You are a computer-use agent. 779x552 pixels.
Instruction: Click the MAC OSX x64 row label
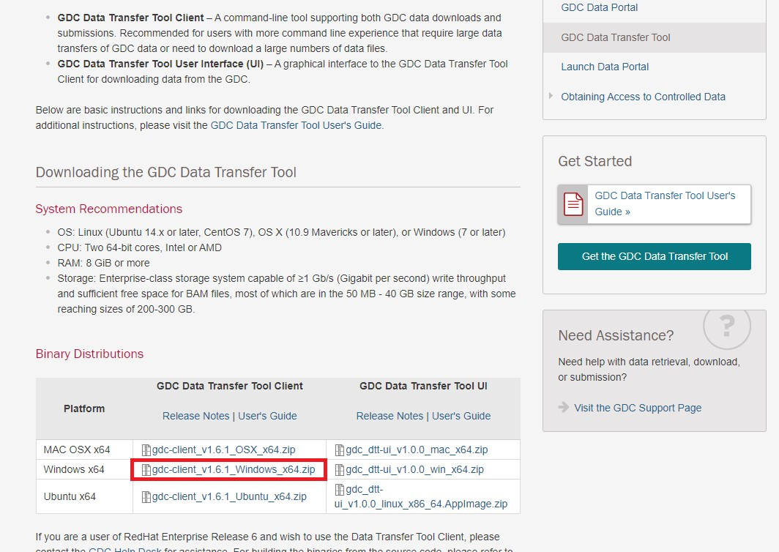[76, 450]
